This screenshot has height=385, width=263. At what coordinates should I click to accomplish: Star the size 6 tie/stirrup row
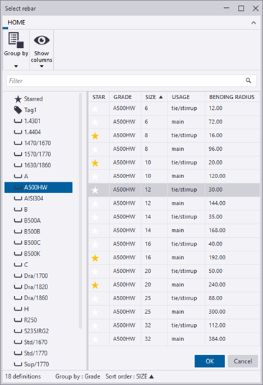pyautogui.click(x=95, y=108)
